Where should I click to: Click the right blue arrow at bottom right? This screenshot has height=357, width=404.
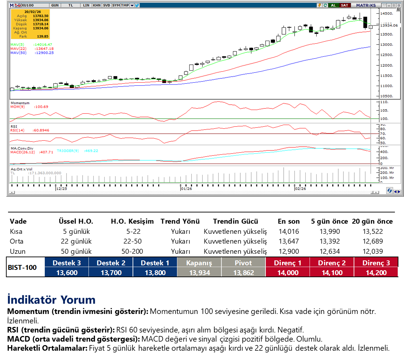tap(399, 192)
